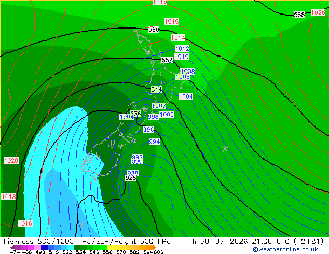Click the legend value 474

click(15, 252)
